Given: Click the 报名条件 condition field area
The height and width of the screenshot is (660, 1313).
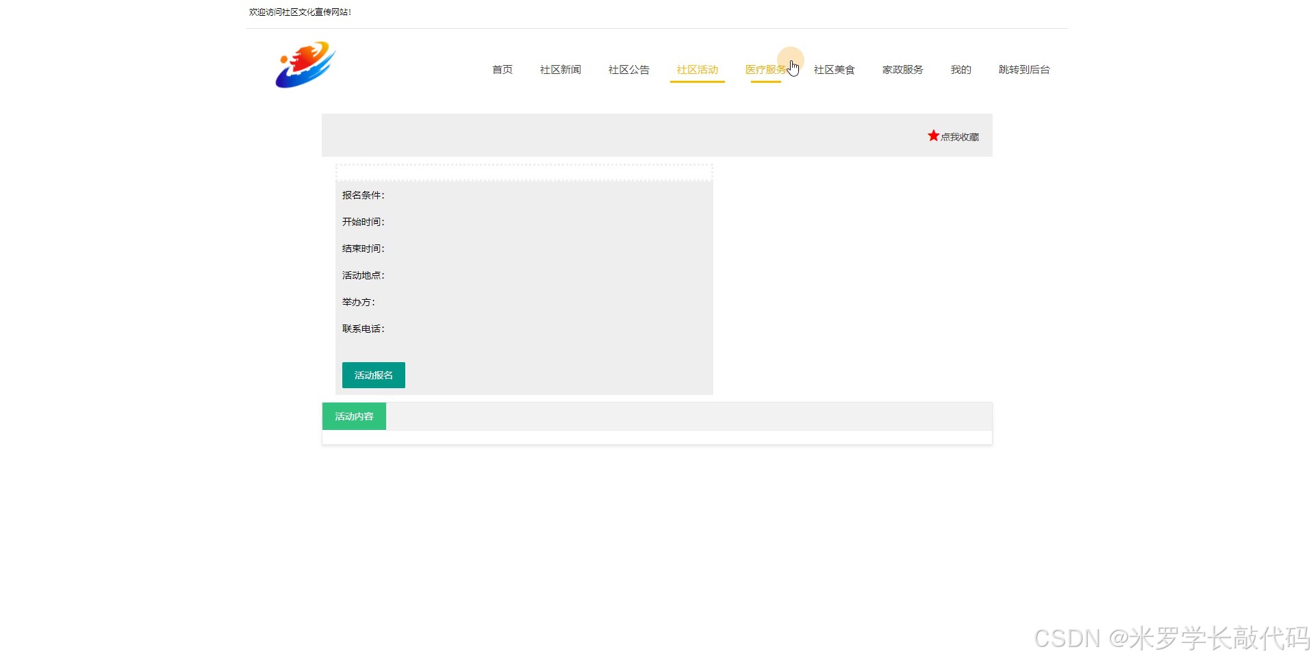Looking at the screenshot, I should (364, 194).
